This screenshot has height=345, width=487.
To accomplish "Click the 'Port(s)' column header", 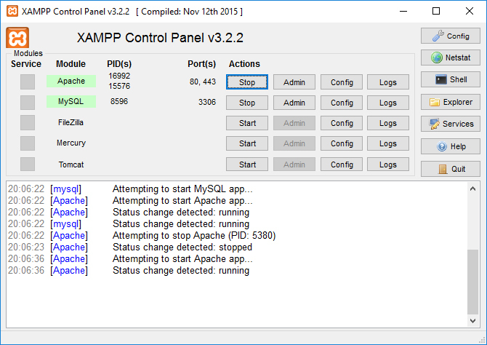I will pyautogui.click(x=201, y=64).
